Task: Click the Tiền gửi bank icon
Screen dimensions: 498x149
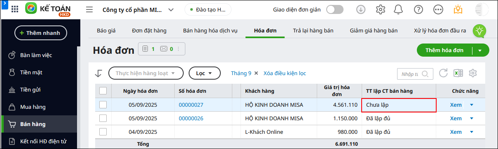Action: tap(12, 90)
